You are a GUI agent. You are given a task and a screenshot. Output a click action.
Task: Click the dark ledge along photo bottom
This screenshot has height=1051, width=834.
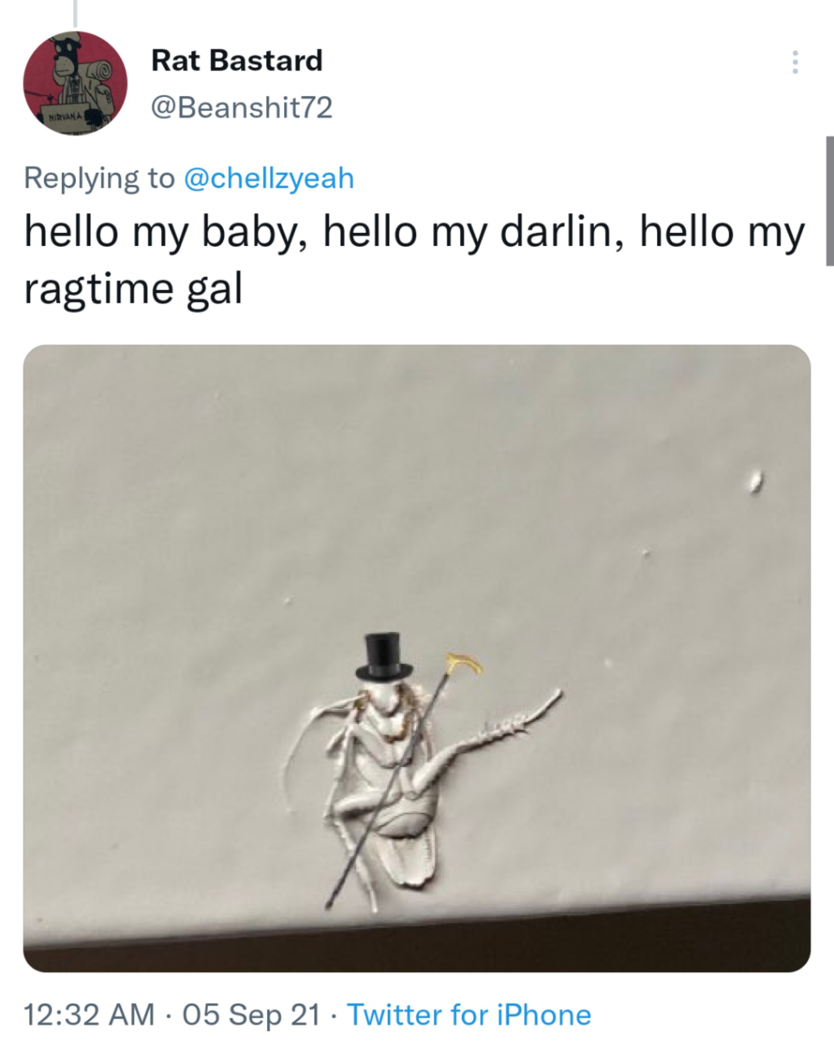[417, 940]
